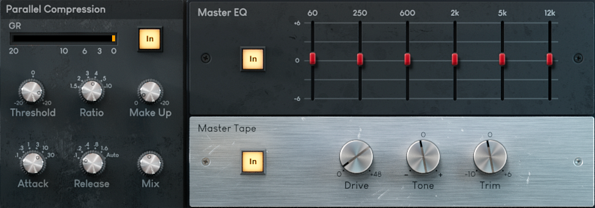This screenshot has width=595, height=208.
Task: Click the Threshold label
Action: [33, 112]
